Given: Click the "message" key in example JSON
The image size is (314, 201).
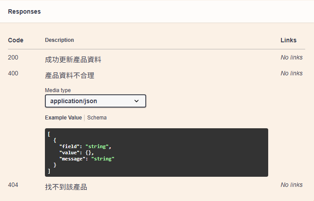Looking at the screenshot, I should [x=72, y=159].
